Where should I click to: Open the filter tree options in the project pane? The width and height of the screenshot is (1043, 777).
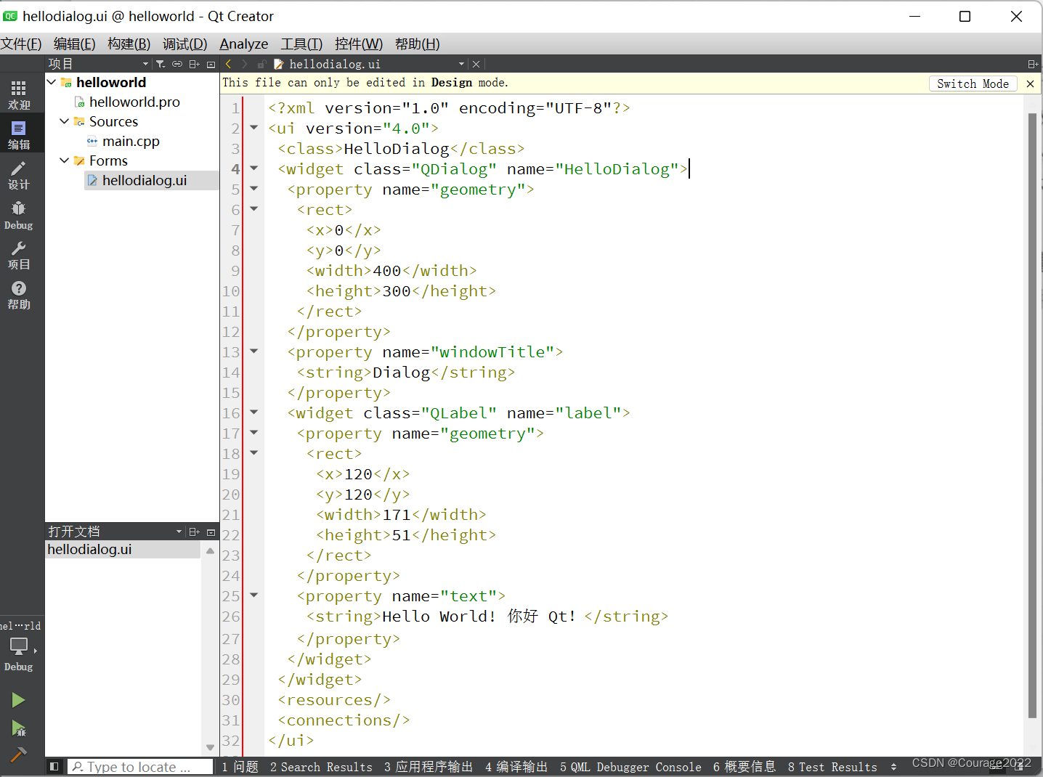coord(161,64)
